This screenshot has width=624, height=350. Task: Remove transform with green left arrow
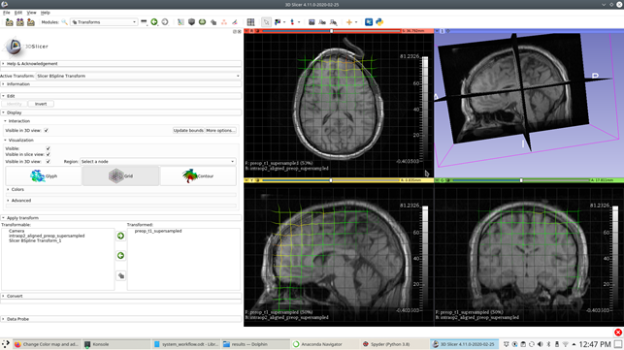click(120, 255)
